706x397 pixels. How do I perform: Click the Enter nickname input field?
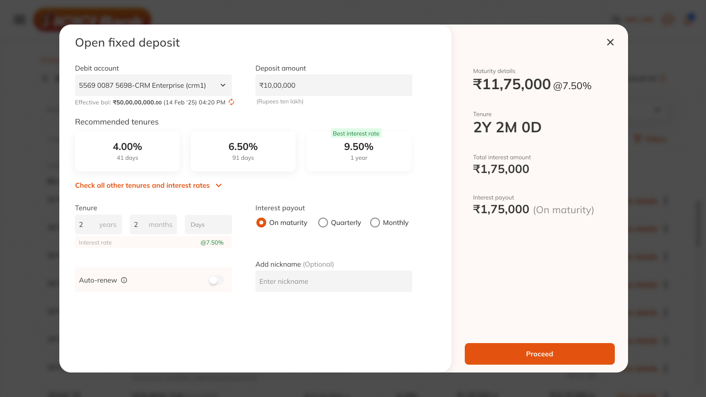click(x=333, y=281)
